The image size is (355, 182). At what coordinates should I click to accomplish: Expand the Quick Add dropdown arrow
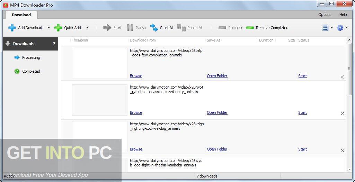click(87, 28)
